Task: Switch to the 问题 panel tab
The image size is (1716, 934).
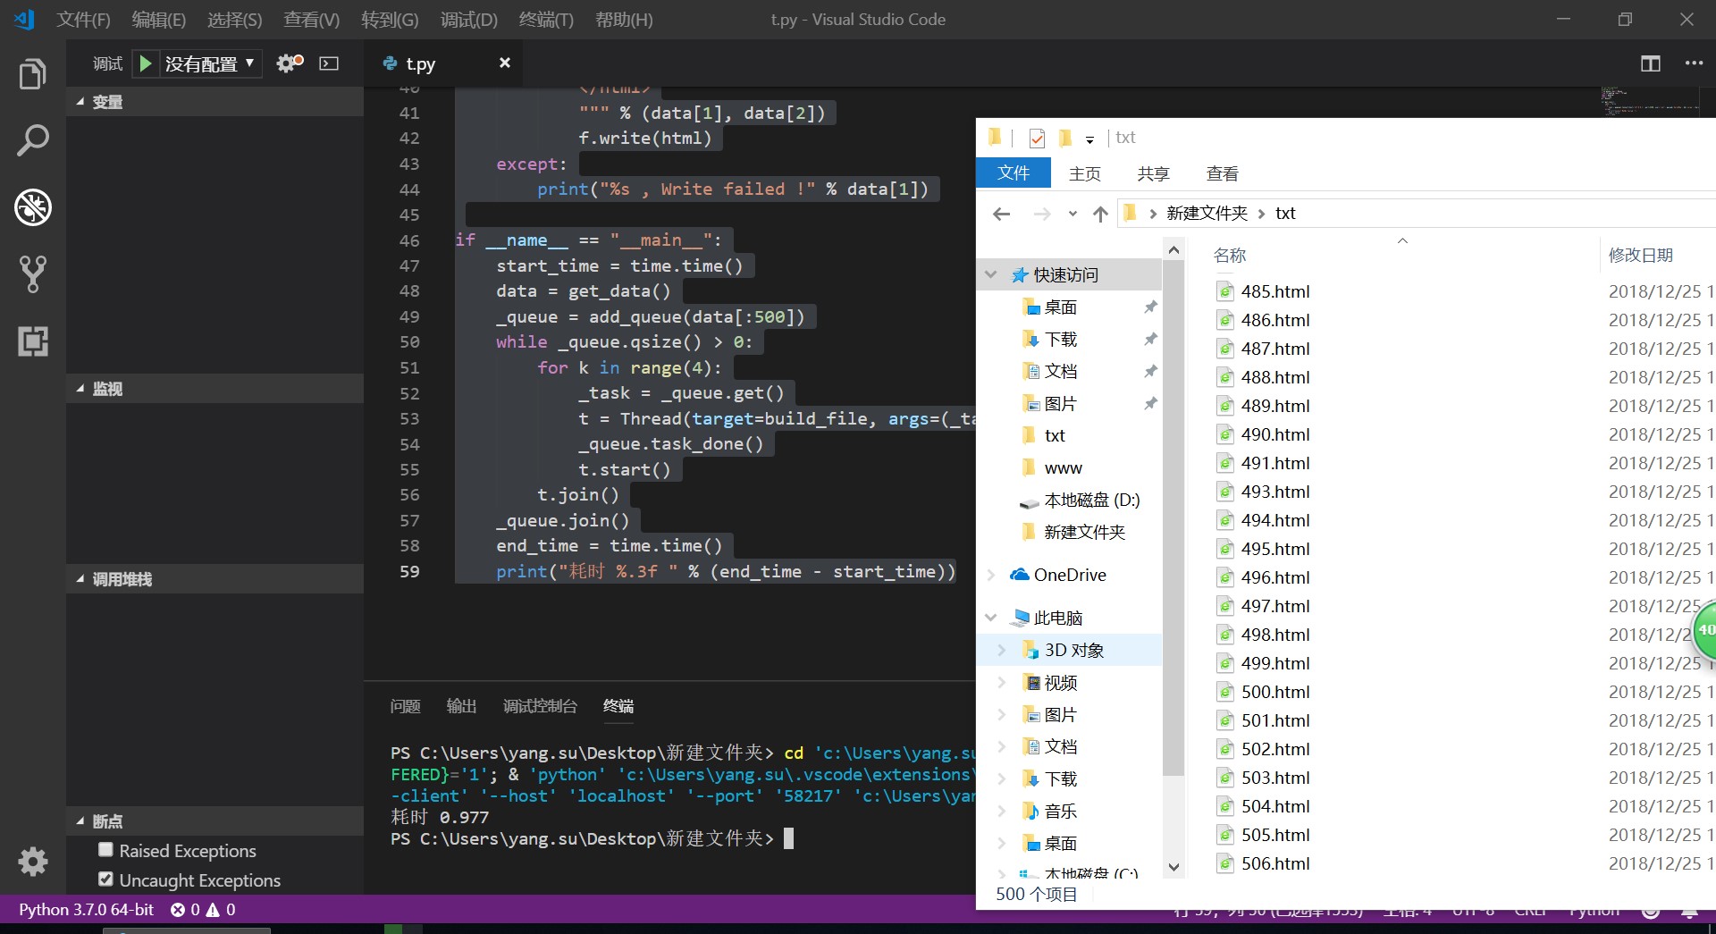Action: (x=405, y=706)
